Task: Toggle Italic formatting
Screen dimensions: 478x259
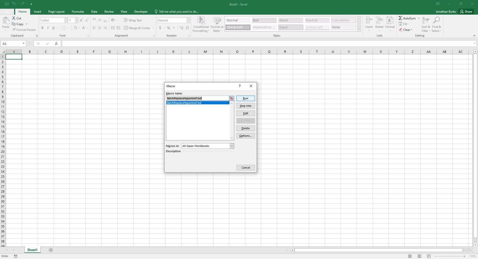Action: pos(48,28)
